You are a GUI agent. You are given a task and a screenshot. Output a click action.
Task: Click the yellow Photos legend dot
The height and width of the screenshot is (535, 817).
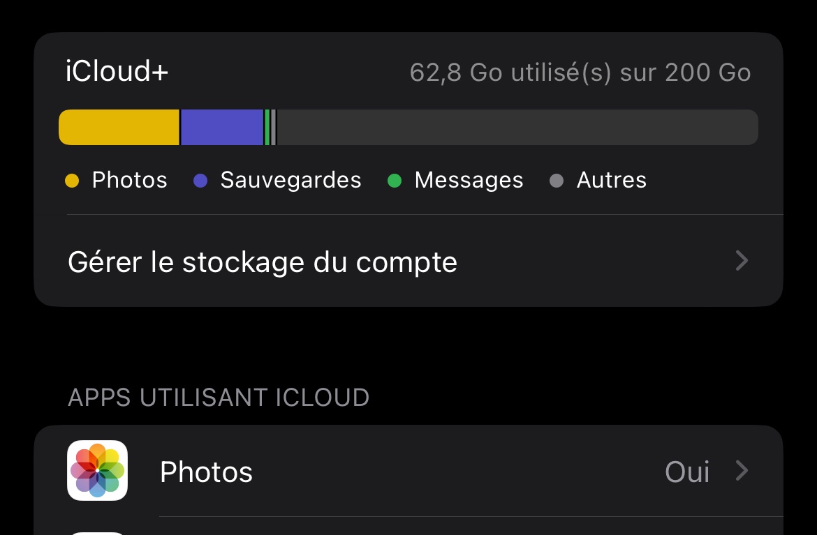tap(72, 181)
